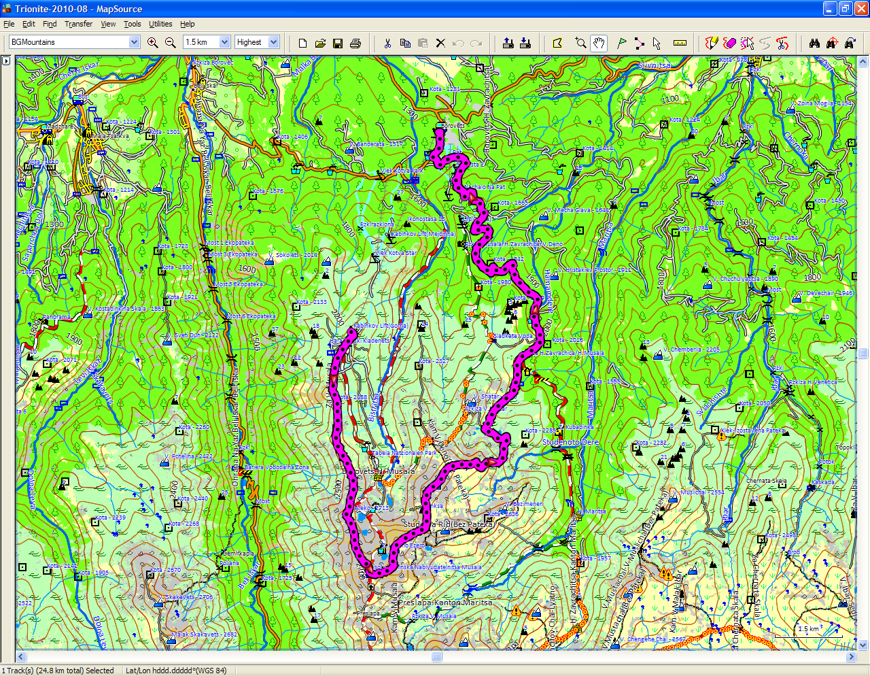Maximize the MapSource window
The height and width of the screenshot is (676, 870).
tap(846, 9)
